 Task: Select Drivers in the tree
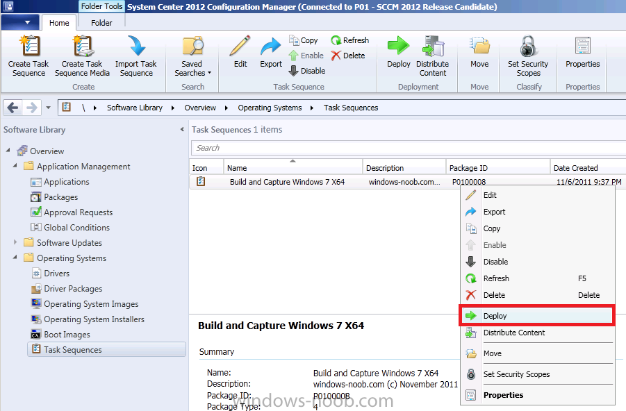click(x=50, y=274)
